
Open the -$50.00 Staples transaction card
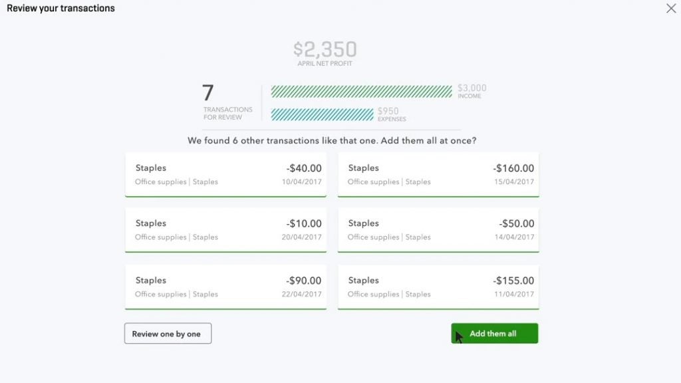click(x=439, y=229)
